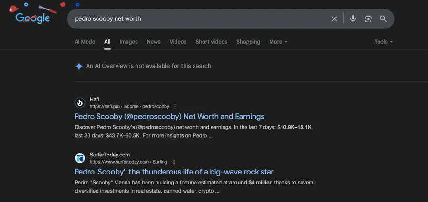The height and width of the screenshot is (202, 428).
Task: Start voice search with microphone icon
Action: click(x=353, y=19)
